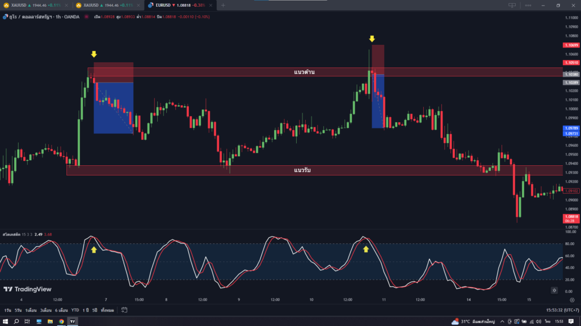Close the first XAUUSD tab
This screenshot has height=326, width=581.
point(66,5)
